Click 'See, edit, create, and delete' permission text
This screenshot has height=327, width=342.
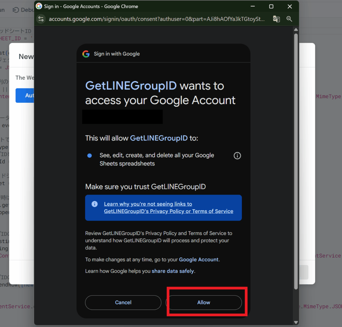click(157, 159)
